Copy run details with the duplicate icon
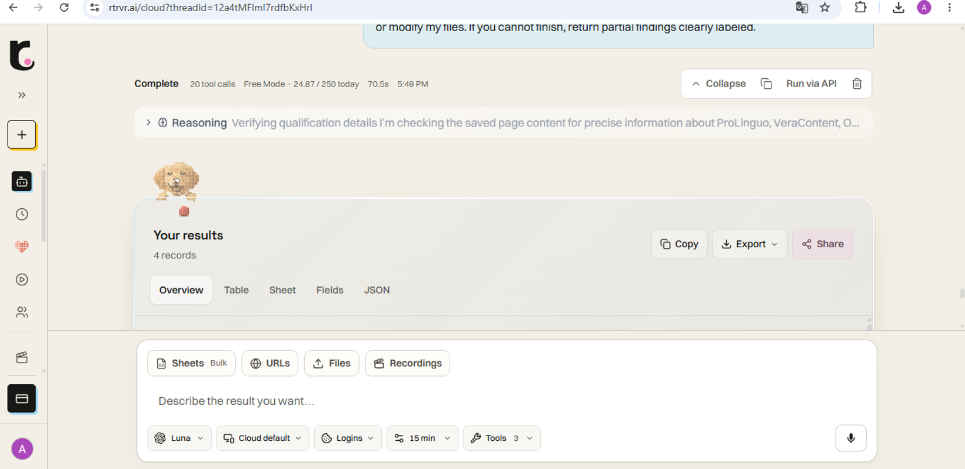This screenshot has height=469, width=965. tap(766, 84)
